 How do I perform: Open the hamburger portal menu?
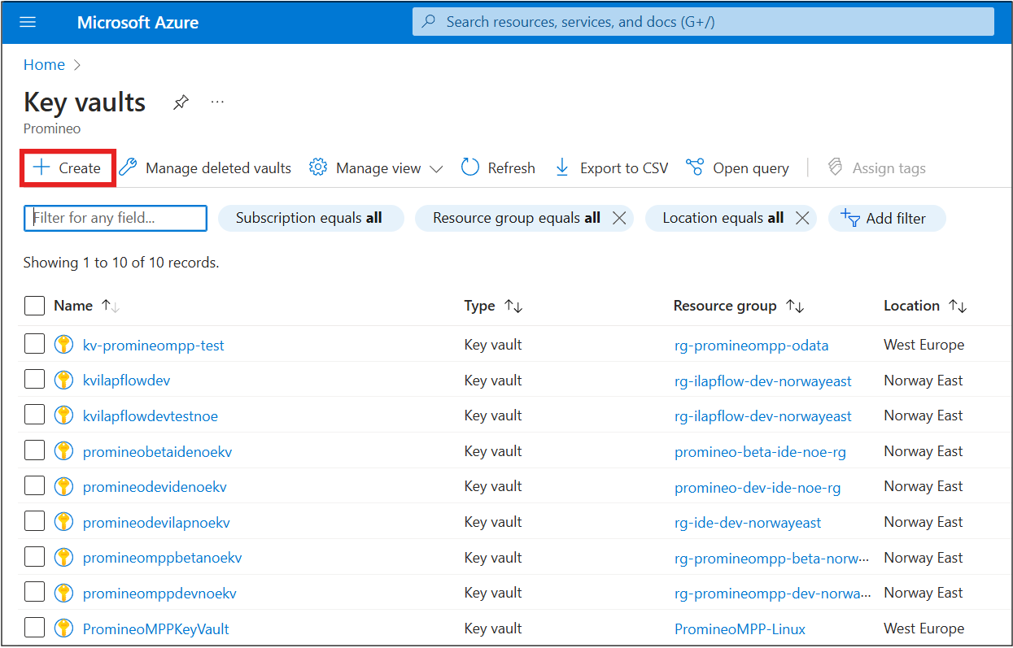[x=28, y=22]
